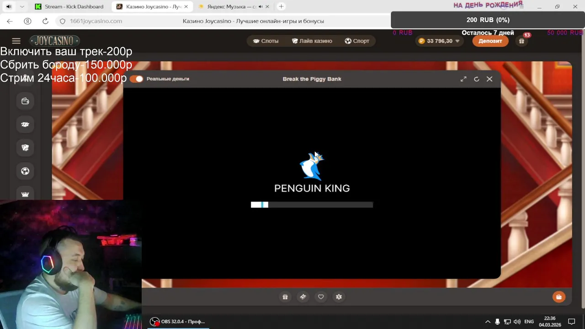Viewport: 585px width, 329px height.
Task: Expand the game to fullscreen
Action: click(x=463, y=79)
